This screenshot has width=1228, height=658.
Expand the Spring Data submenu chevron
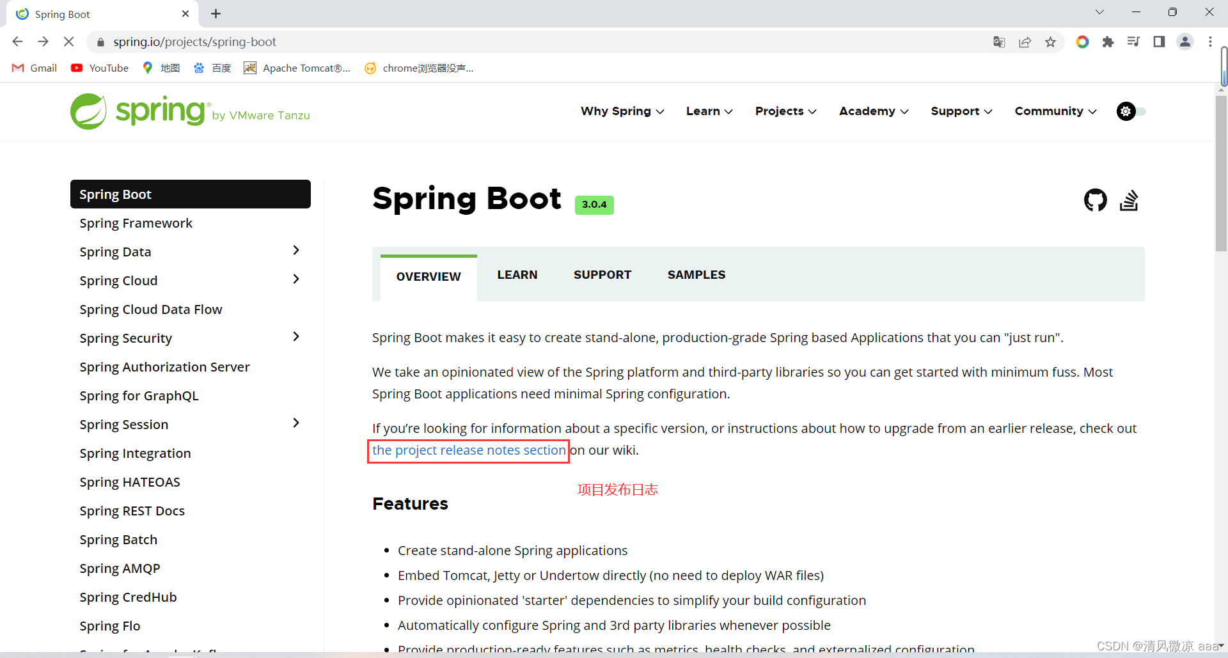click(296, 250)
